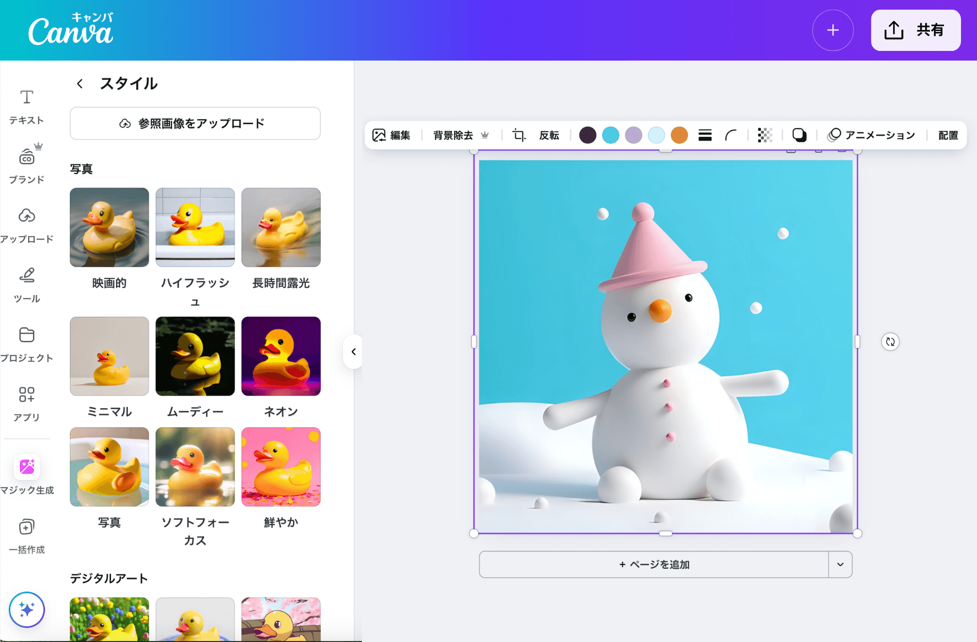The image size is (977, 642).
Task: Choose 鮮やか vivid style thumbnail
Action: [281, 467]
